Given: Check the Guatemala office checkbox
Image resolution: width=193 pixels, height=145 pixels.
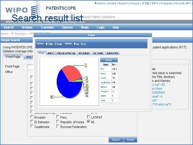Looking at the screenshot, I should 32,126.
